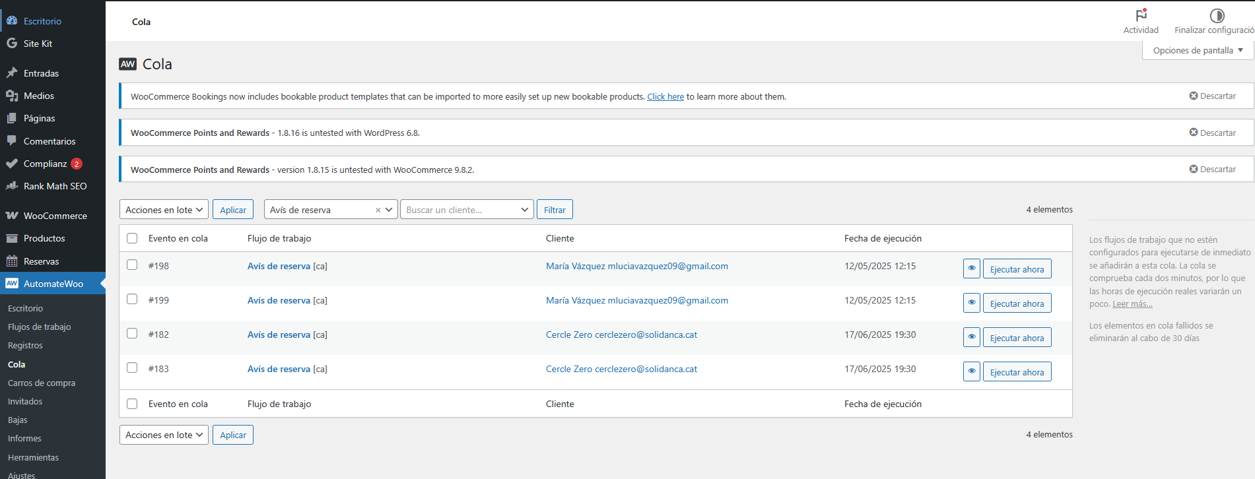Open the Avís de reserva workflow dropdown
1255x479 pixels.
pyautogui.click(x=330, y=210)
